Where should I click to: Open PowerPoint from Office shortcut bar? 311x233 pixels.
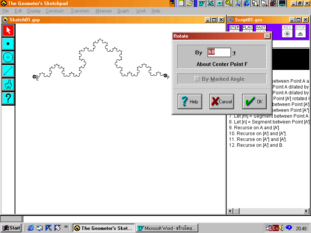click(x=220, y=3)
